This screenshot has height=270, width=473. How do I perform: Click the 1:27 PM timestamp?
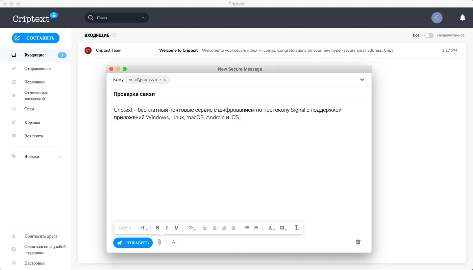point(449,51)
